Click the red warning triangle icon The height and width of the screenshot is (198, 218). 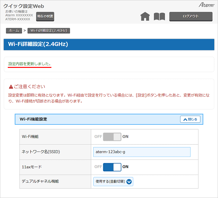pos(11,87)
